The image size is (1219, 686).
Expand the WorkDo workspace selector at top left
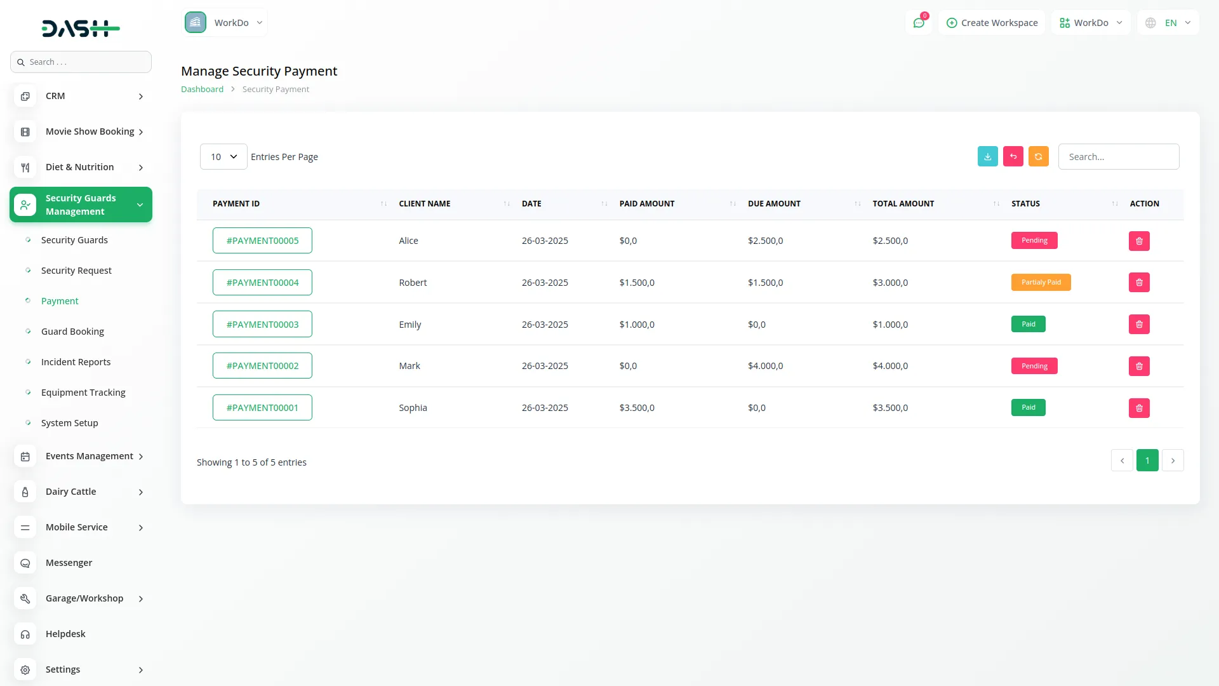(225, 23)
